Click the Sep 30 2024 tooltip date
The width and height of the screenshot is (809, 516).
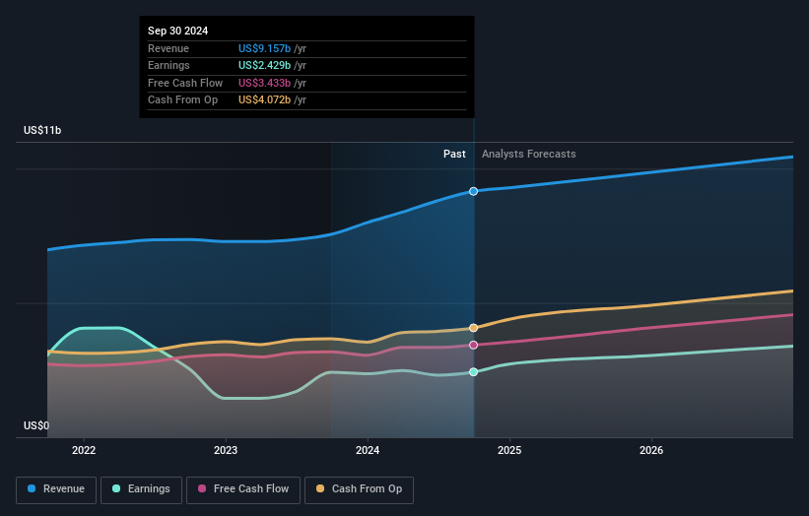click(178, 31)
